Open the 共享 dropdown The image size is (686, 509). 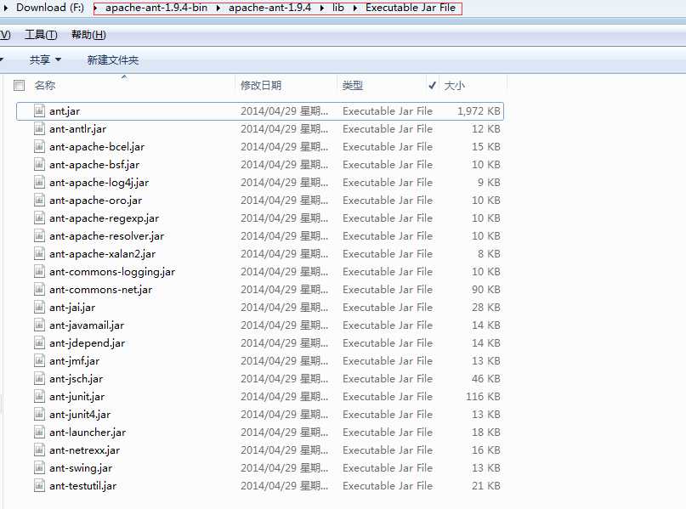point(45,60)
